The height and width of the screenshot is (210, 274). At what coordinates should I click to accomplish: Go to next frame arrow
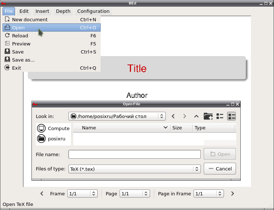click(x=232, y=194)
